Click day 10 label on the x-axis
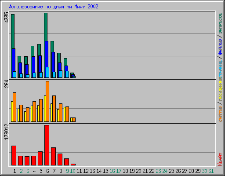Viewport: 225px width, 176px height. click(73, 171)
